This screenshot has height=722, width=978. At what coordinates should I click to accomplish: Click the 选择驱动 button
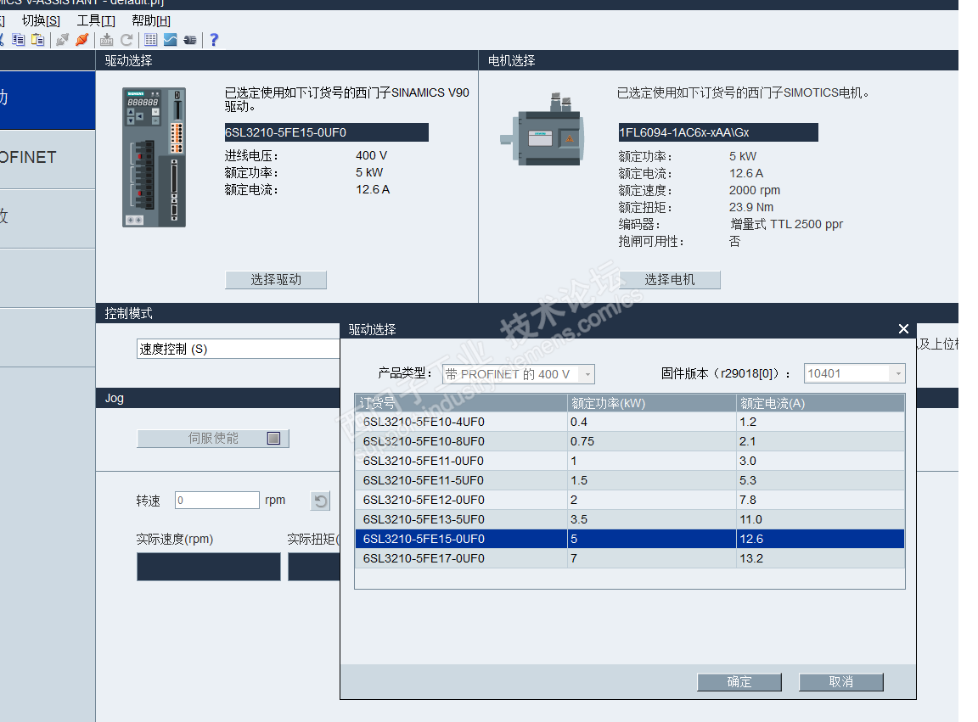click(x=276, y=280)
